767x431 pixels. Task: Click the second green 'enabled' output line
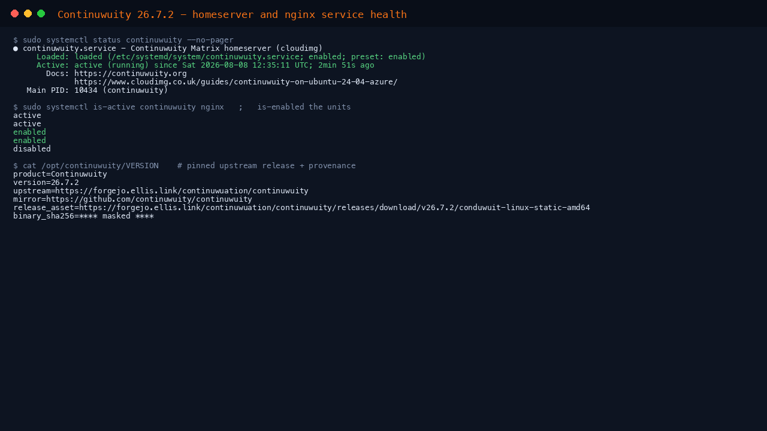coord(29,141)
